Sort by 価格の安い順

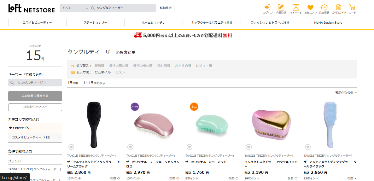(143, 66)
